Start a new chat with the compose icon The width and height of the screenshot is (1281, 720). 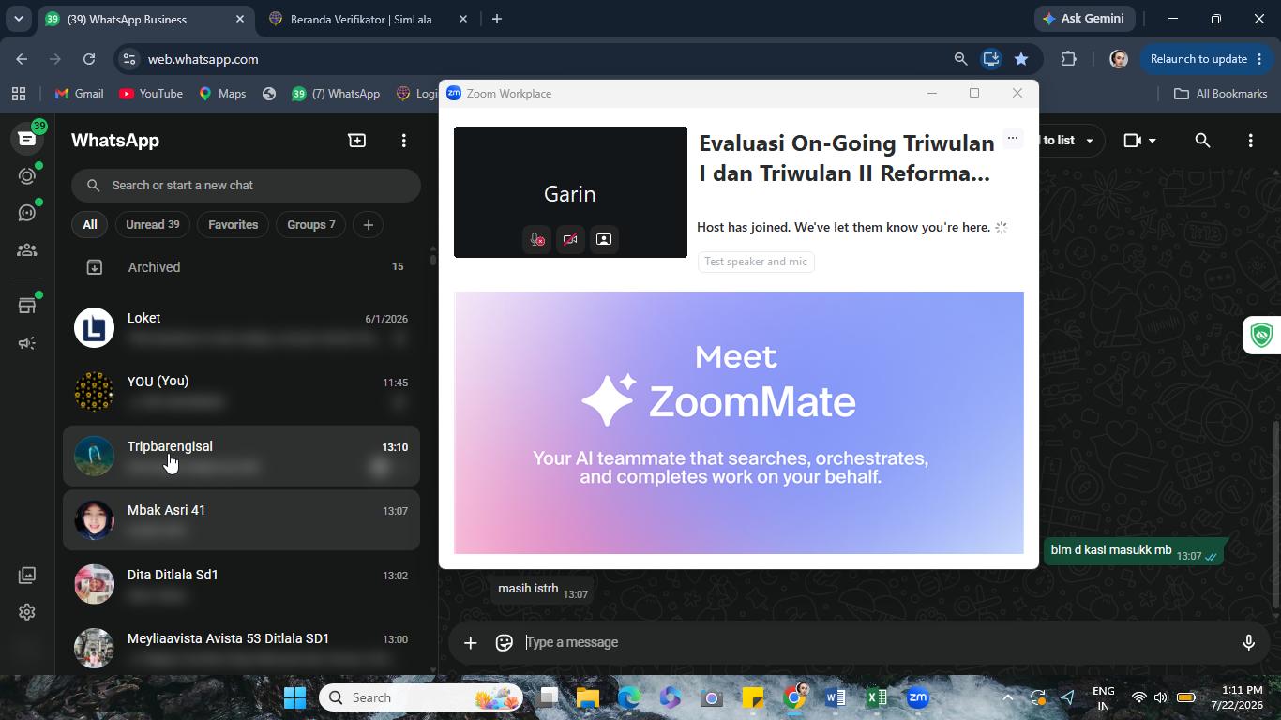click(x=357, y=141)
